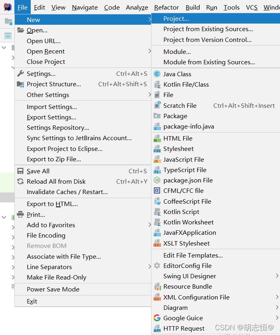The width and height of the screenshot is (280, 335).
Task: Click the Project Structure icon
Action: (x=20, y=84)
